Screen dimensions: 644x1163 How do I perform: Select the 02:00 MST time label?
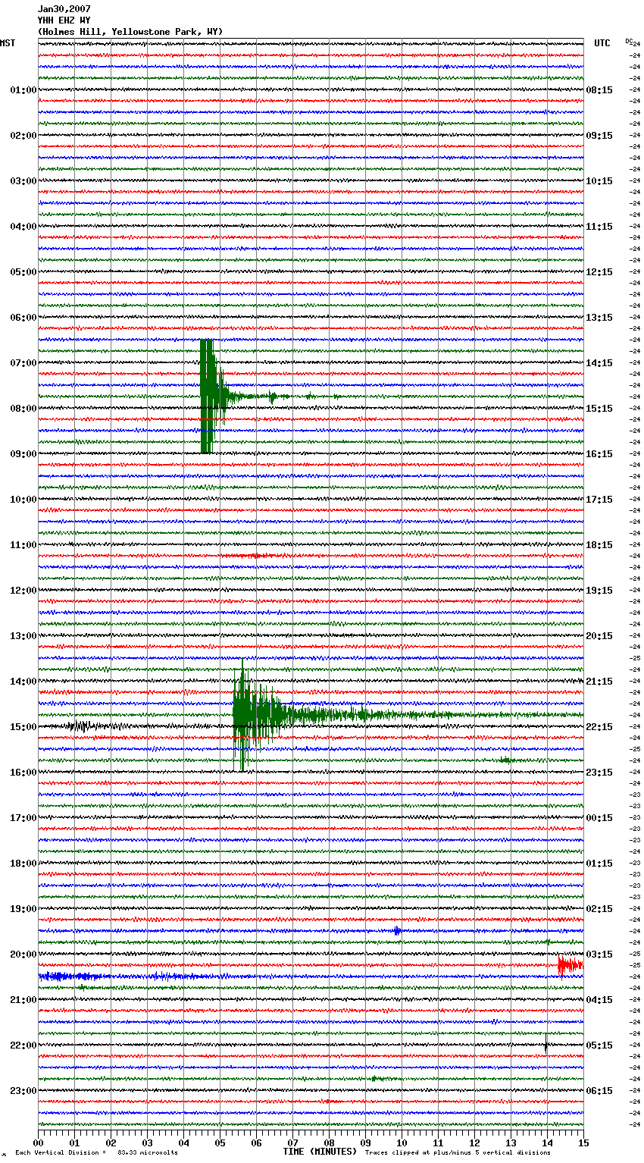click(23, 136)
